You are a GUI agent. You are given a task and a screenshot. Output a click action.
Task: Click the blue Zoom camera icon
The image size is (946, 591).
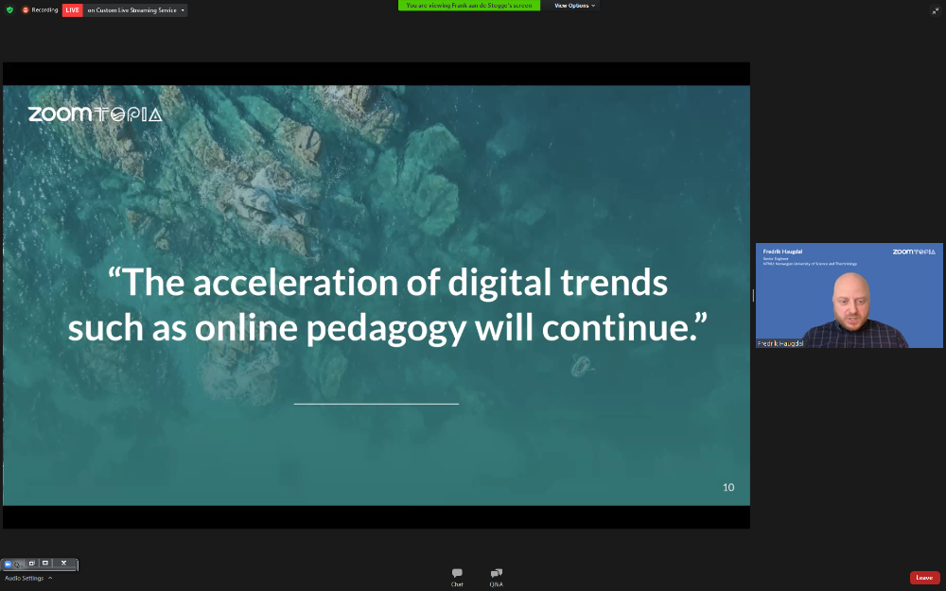(x=8, y=564)
